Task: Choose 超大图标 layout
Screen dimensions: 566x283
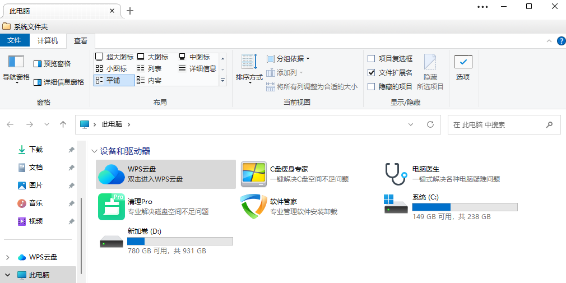Action: (114, 57)
